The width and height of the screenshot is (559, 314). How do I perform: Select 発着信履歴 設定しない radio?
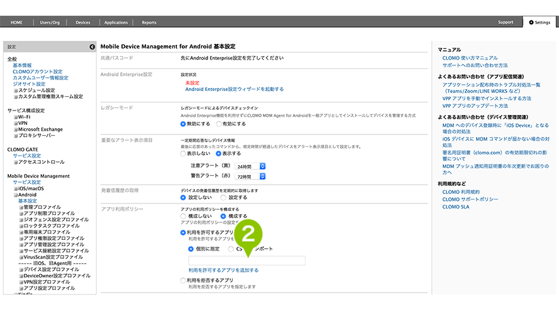pyautogui.click(x=183, y=197)
